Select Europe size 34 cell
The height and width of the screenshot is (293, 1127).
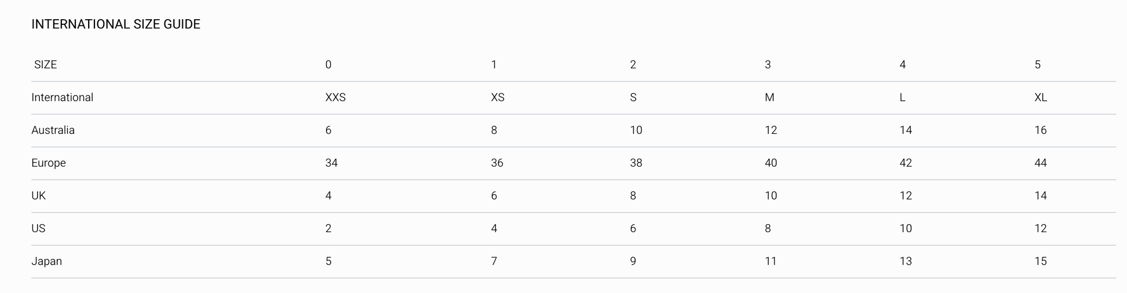point(331,163)
